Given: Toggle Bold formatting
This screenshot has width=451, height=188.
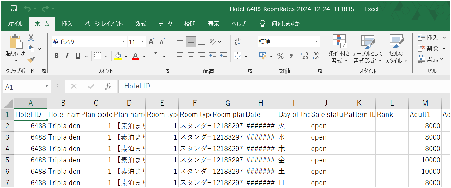Looking at the screenshot, I should 56,56.
